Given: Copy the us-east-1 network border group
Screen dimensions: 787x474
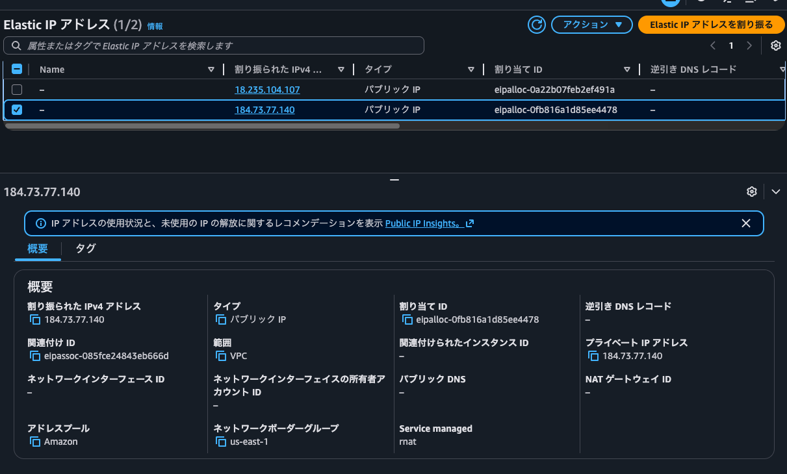Looking at the screenshot, I should pos(221,442).
